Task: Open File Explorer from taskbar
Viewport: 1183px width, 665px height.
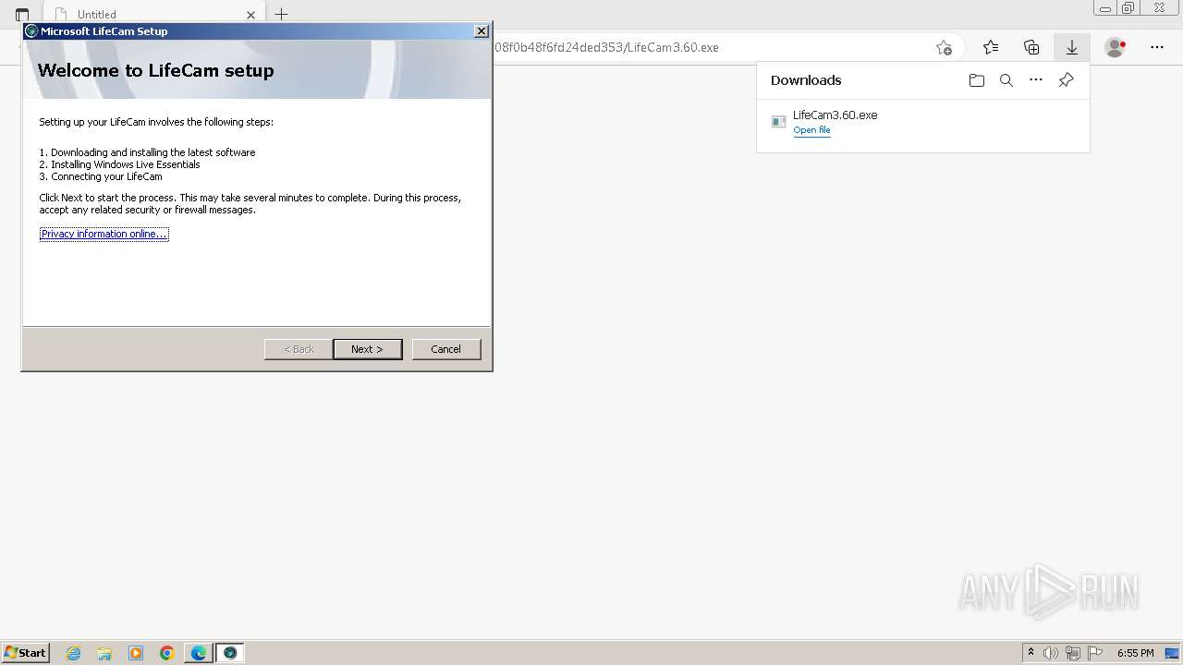Action: [104, 653]
